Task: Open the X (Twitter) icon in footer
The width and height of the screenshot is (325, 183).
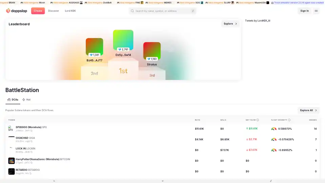Action: (x=54, y=181)
